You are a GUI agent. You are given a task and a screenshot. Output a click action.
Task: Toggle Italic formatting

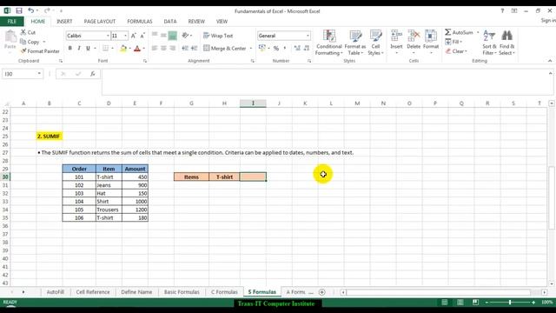[79, 48]
